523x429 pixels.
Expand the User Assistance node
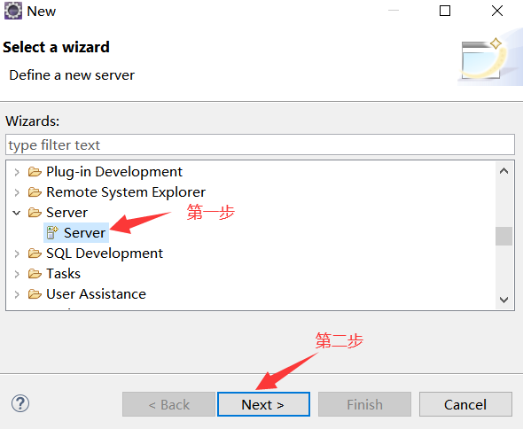pos(17,294)
